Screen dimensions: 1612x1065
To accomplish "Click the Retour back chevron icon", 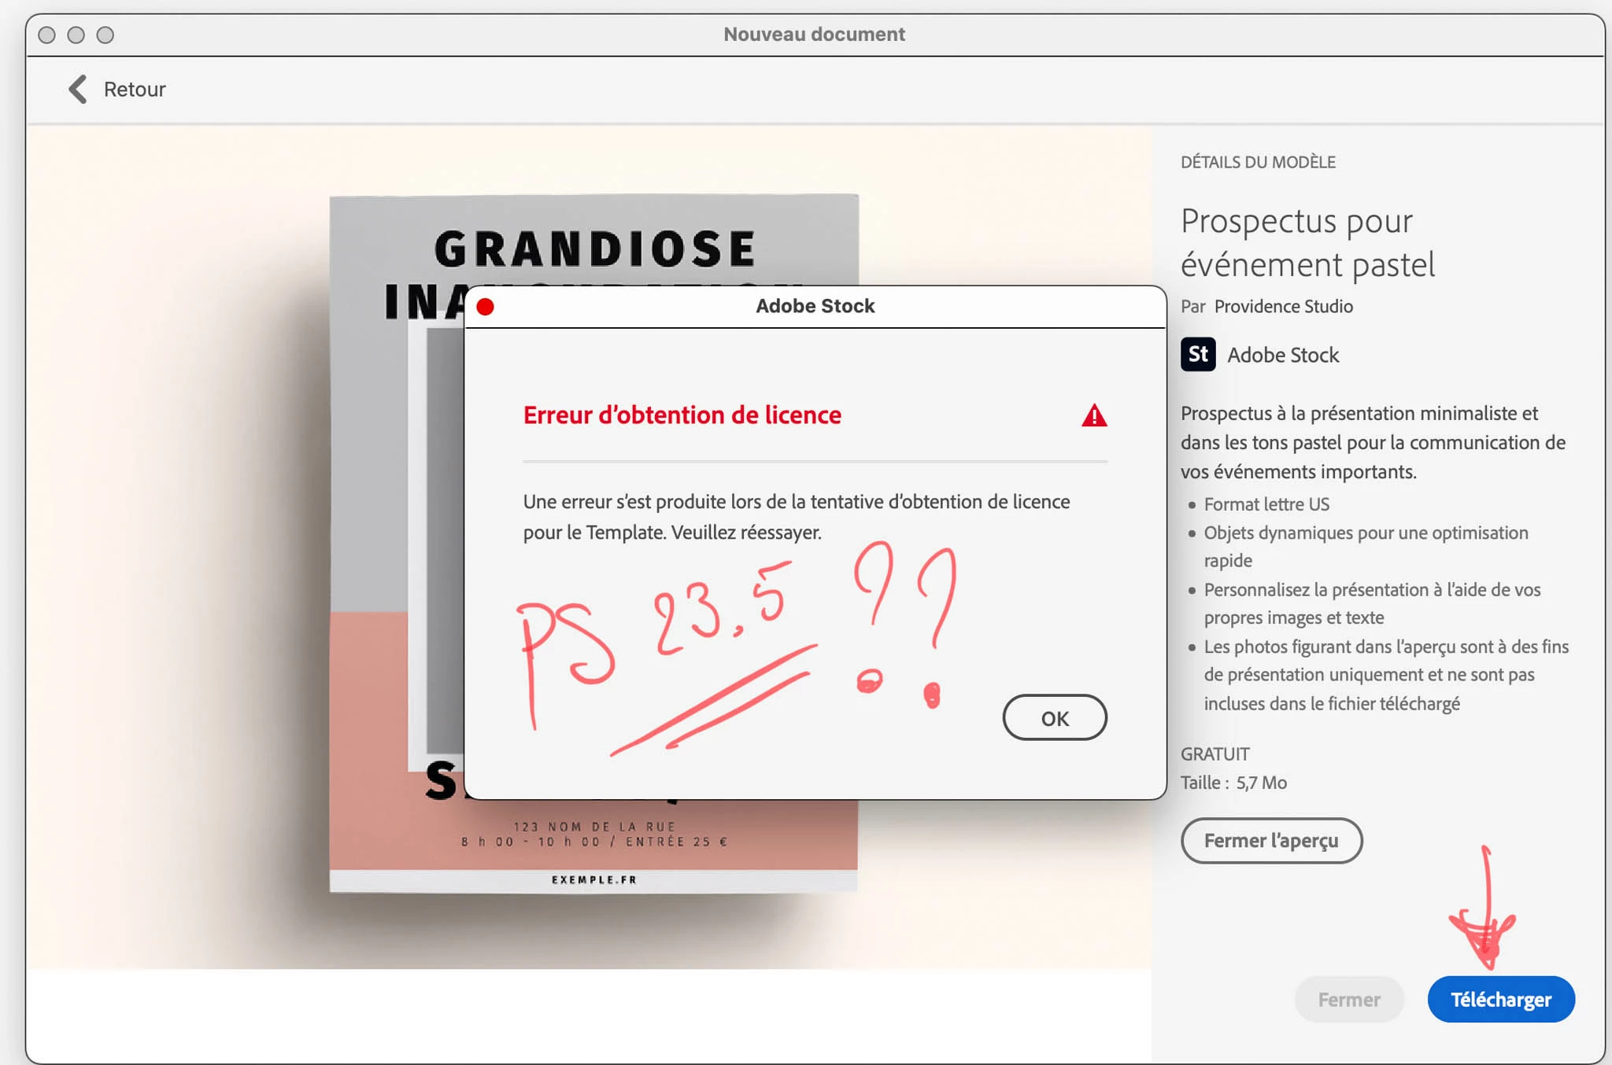I will [77, 89].
